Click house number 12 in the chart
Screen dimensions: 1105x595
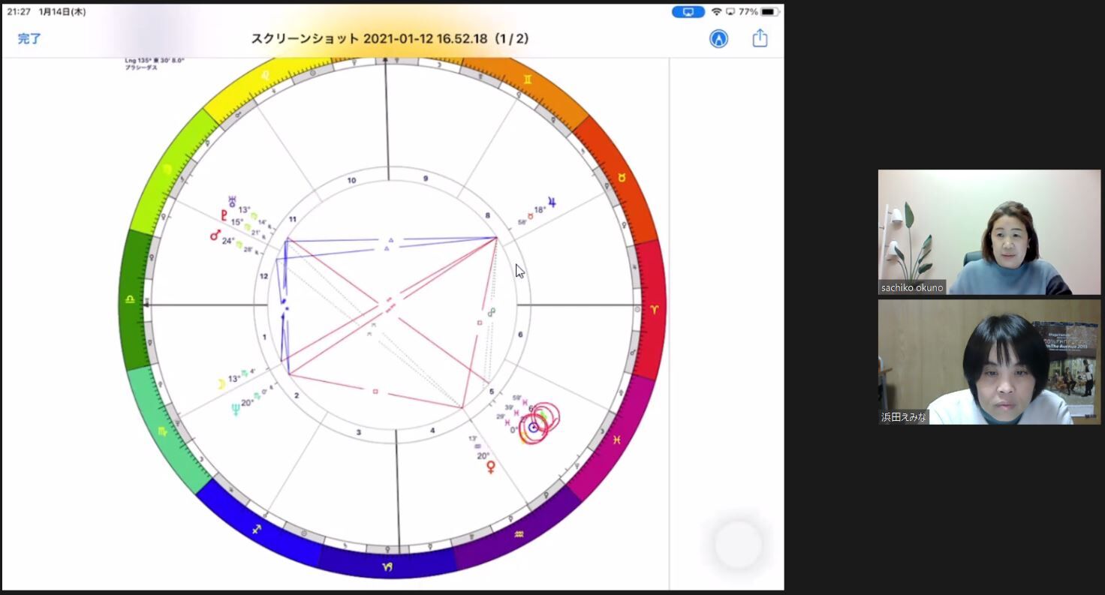[263, 276]
